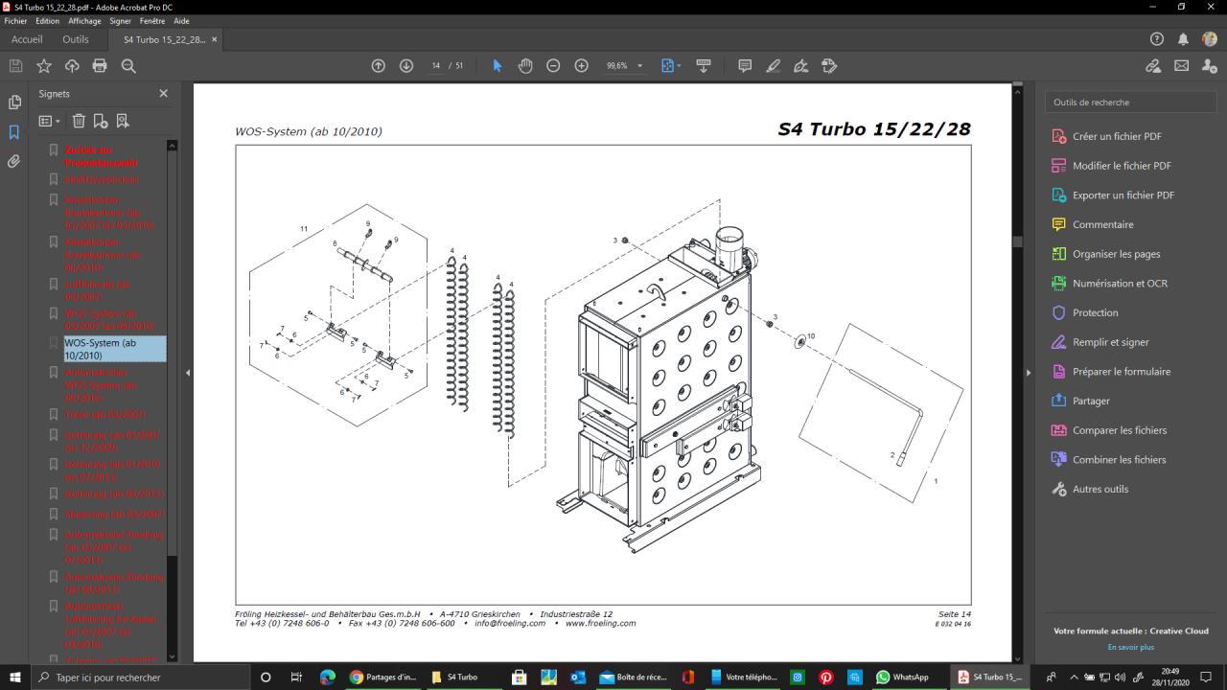The height and width of the screenshot is (690, 1227).
Task: Enable scrolling mode in toolbar
Action: [x=704, y=66]
